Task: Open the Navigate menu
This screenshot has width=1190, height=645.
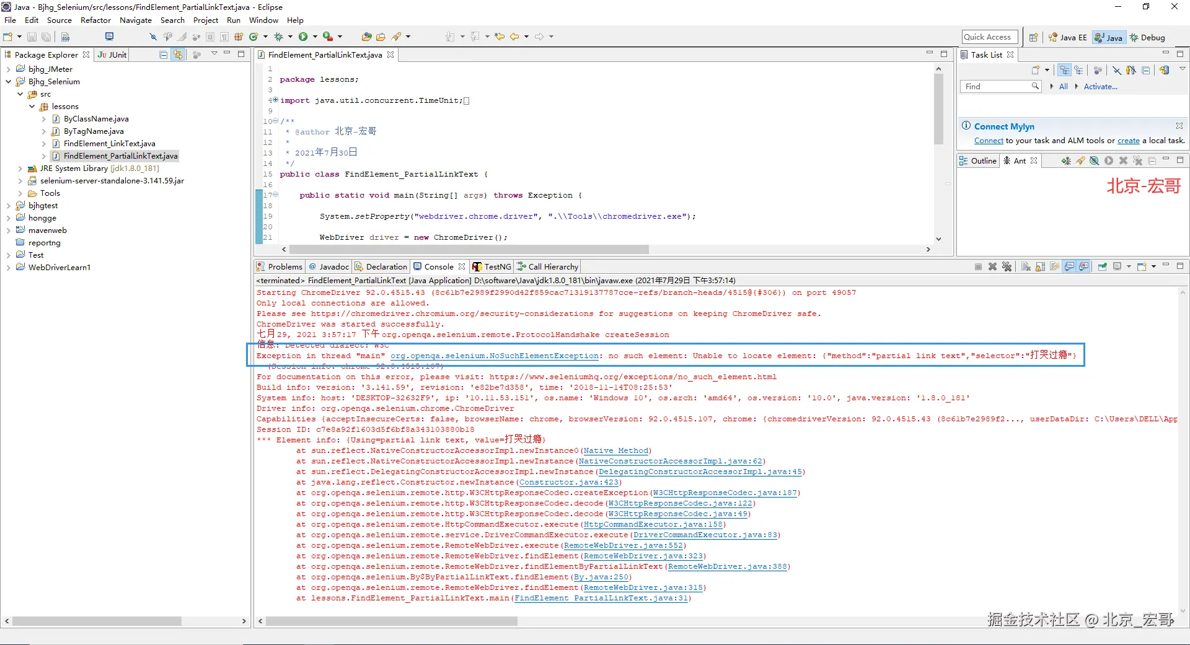Action: point(136,20)
